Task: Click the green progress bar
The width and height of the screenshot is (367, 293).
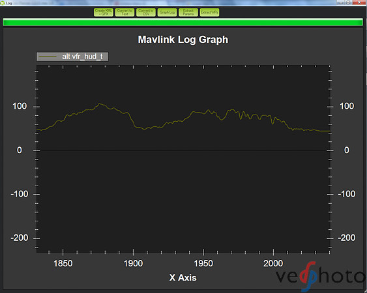Action: point(183,22)
